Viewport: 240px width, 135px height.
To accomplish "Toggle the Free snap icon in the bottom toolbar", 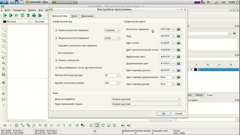I will [11, 126].
